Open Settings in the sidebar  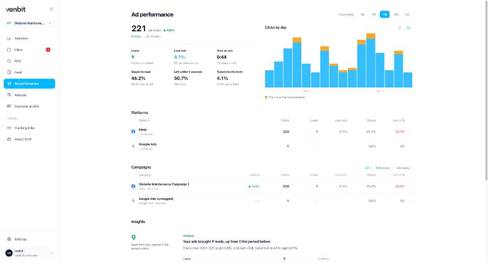point(29,239)
